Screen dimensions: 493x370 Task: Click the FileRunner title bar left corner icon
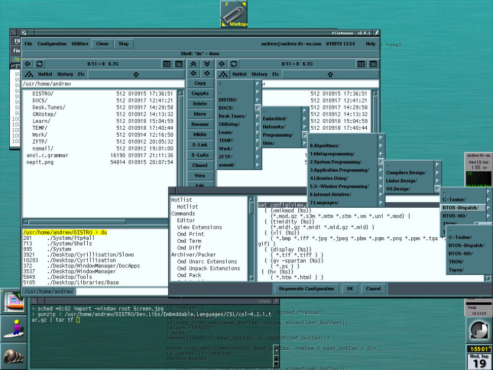(x=24, y=33)
